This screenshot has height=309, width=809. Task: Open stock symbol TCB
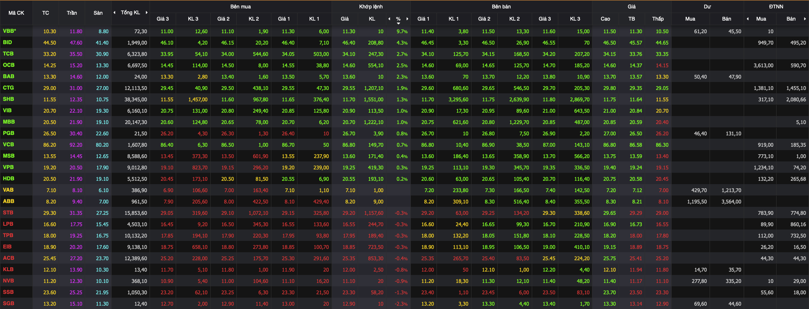[x=8, y=54]
